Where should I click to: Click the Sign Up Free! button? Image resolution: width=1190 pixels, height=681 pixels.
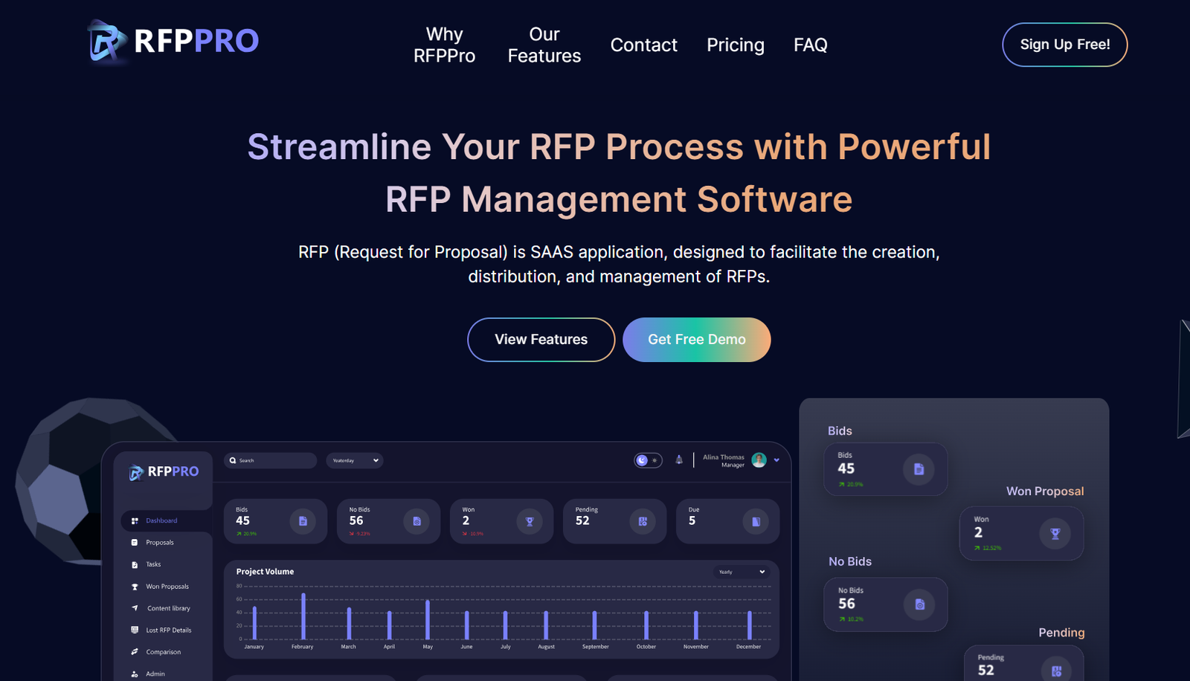click(1064, 45)
